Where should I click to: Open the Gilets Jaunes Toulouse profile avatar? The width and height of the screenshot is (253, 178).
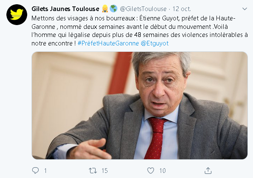point(17,15)
